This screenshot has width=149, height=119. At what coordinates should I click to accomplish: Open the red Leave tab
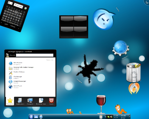pos(51,101)
